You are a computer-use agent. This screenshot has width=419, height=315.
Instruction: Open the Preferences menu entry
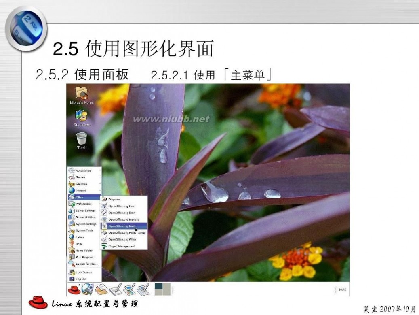tap(84, 204)
